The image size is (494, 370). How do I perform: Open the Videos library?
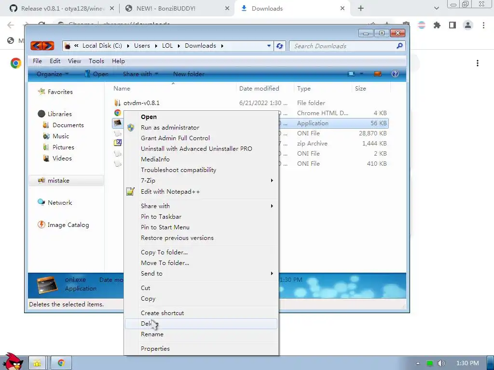(62, 158)
